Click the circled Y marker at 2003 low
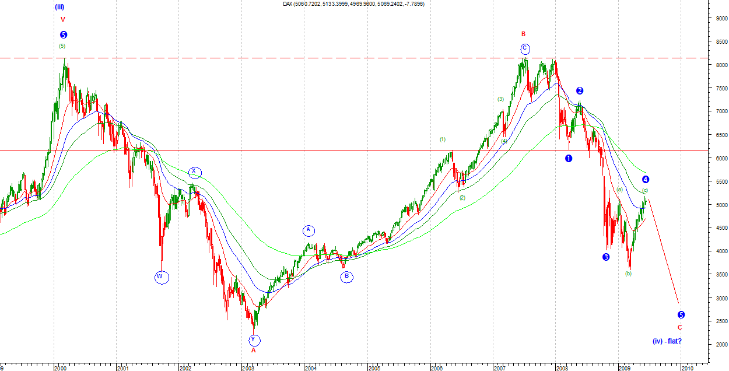The width and height of the screenshot is (729, 371). [255, 340]
